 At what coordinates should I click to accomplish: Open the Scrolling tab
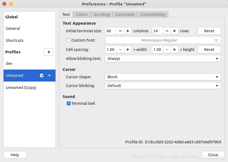click(x=101, y=15)
